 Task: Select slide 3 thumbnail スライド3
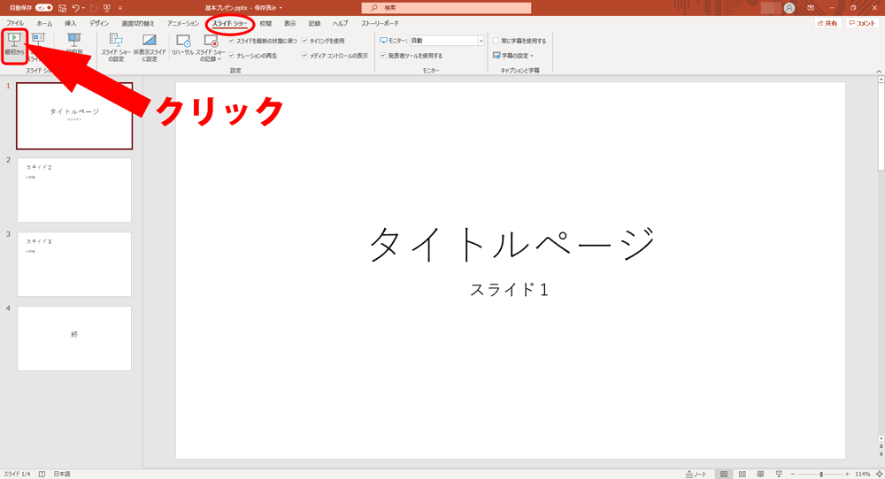click(74, 264)
